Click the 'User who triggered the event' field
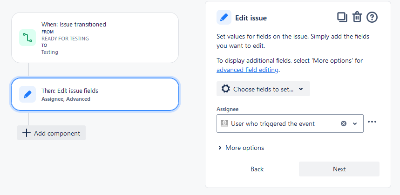400x195 pixels. coord(290,123)
